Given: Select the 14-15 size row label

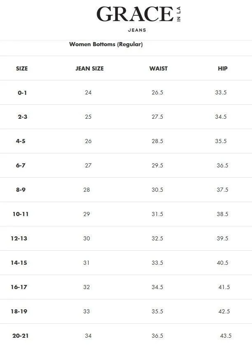Looking at the screenshot, I should point(19,263).
